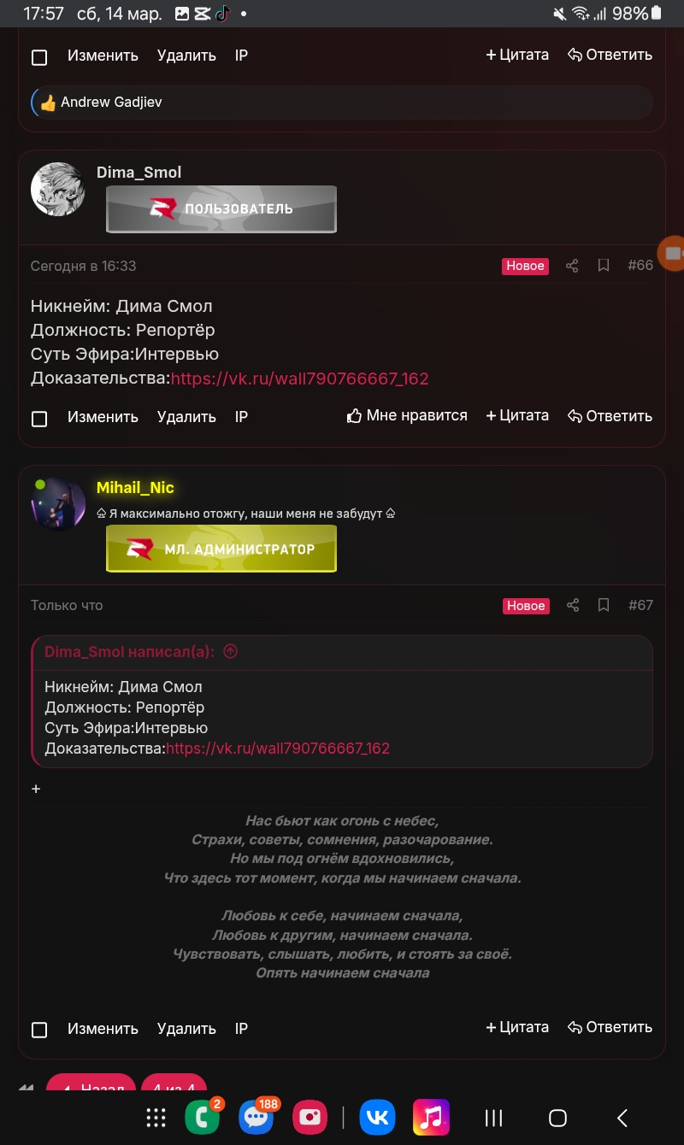Select checkbox on Mihail_Nic's post
The width and height of the screenshot is (684, 1145).
pos(39,1030)
